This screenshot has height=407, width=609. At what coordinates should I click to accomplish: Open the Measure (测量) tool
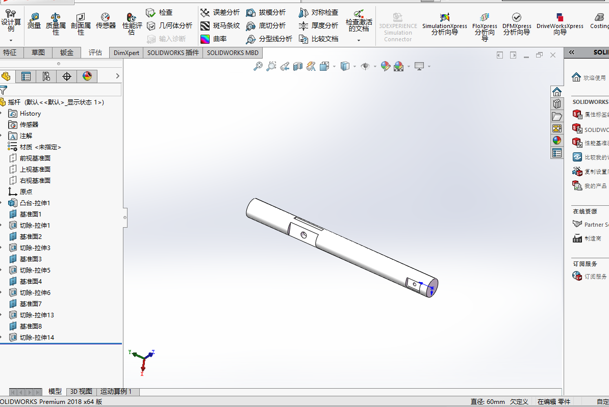click(34, 21)
